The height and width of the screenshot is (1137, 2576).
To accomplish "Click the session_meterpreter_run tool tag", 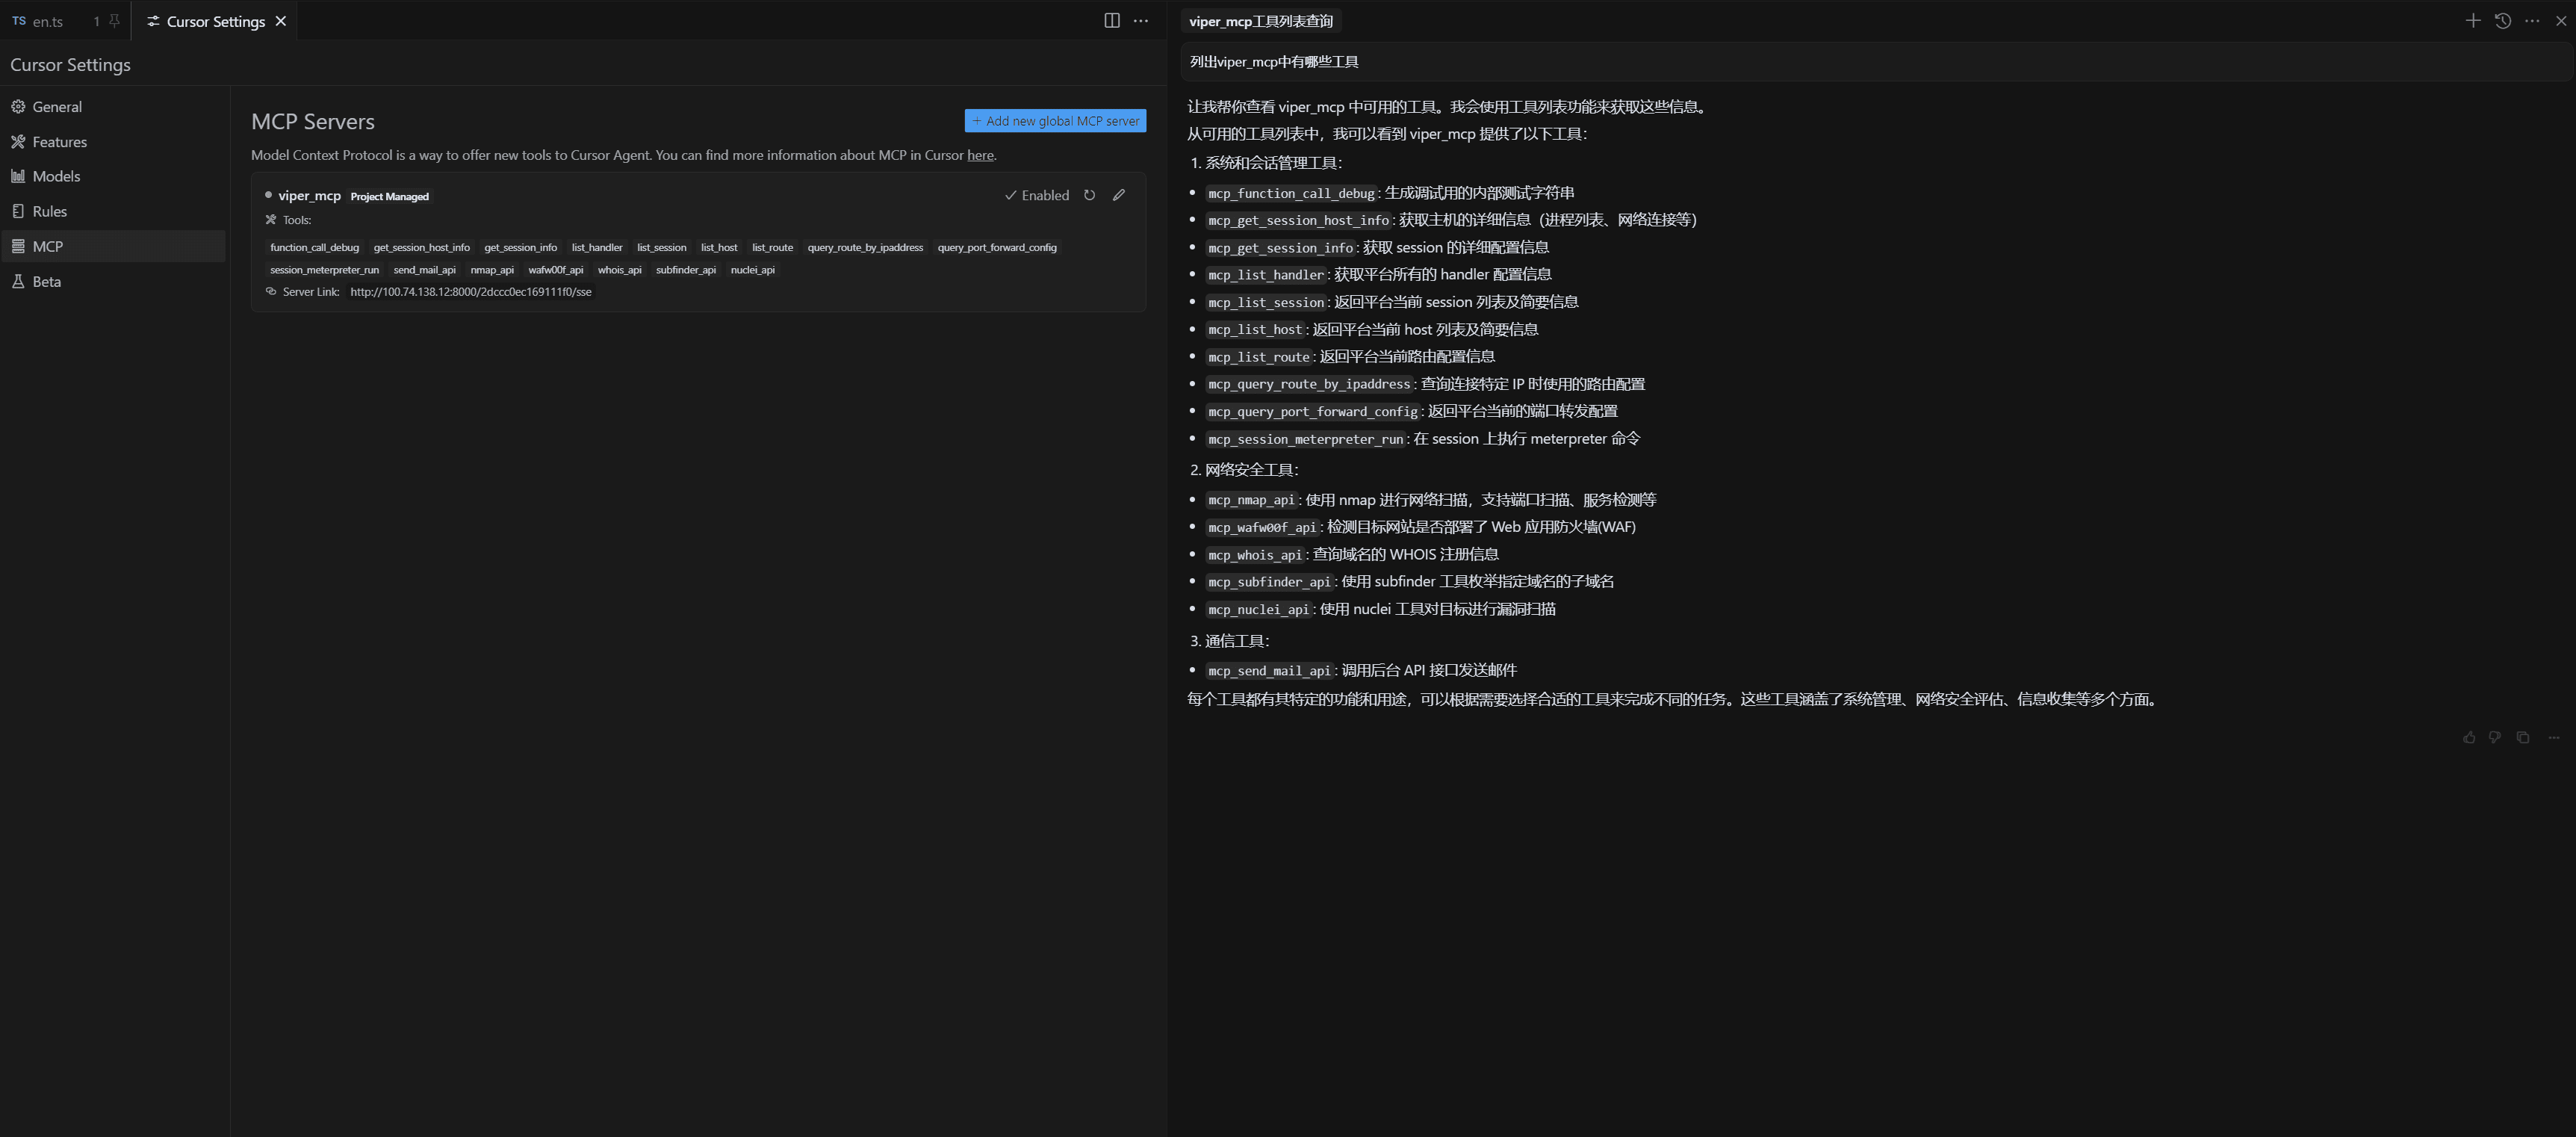I will click(x=324, y=270).
